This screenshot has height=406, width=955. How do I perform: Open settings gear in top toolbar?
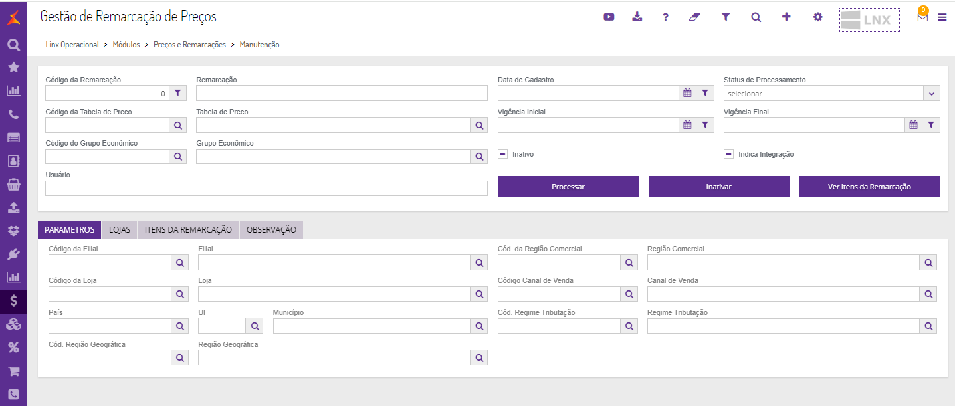tap(817, 17)
